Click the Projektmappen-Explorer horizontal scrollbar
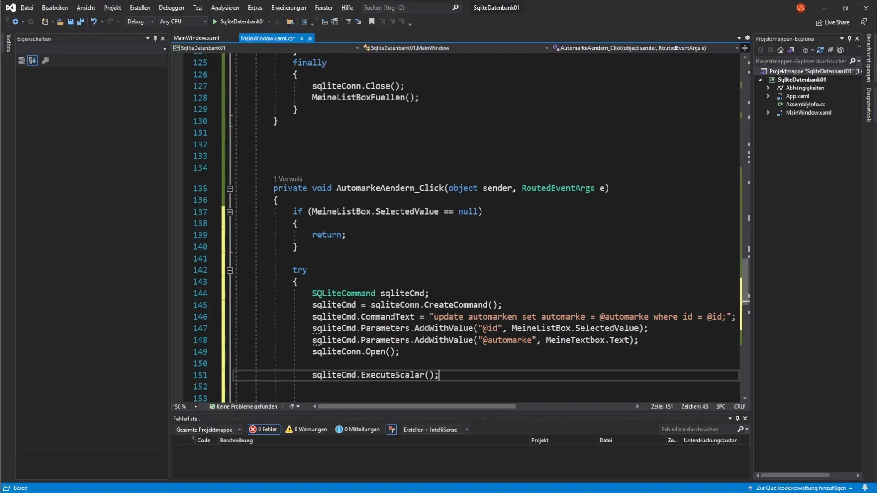The height and width of the screenshot is (493, 877). [x=795, y=476]
